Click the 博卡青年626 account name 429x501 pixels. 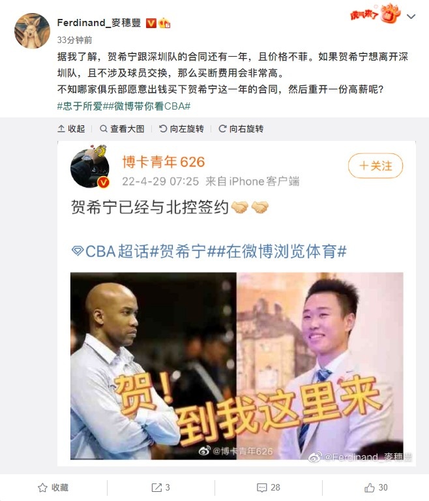click(x=163, y=162)
